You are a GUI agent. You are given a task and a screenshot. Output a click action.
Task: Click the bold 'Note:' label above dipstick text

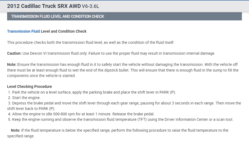12,64
